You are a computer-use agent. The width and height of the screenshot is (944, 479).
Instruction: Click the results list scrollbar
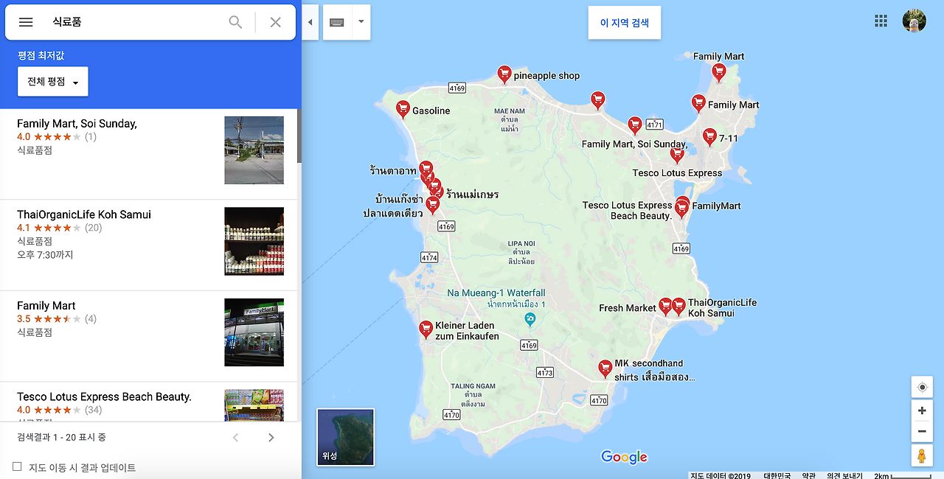coord(299,136)
